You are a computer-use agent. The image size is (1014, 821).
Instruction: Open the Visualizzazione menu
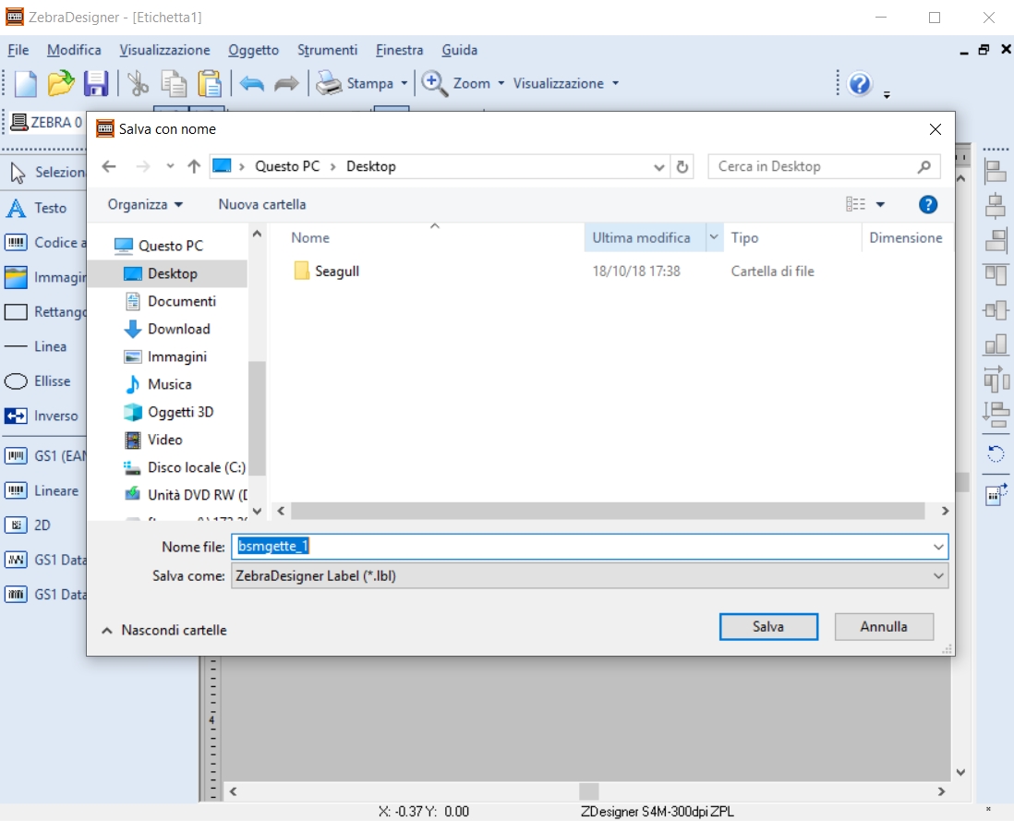coord(164,50)
